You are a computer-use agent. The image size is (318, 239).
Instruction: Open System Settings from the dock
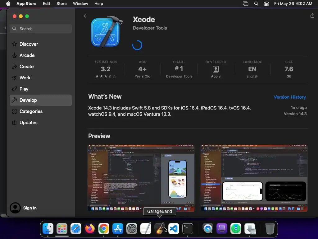(x=132, y=228)
